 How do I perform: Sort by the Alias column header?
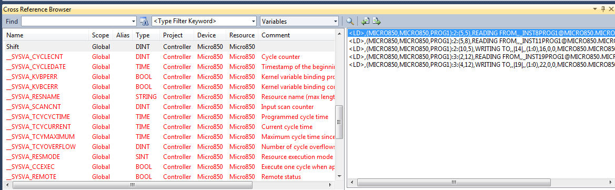click(123, 35)
